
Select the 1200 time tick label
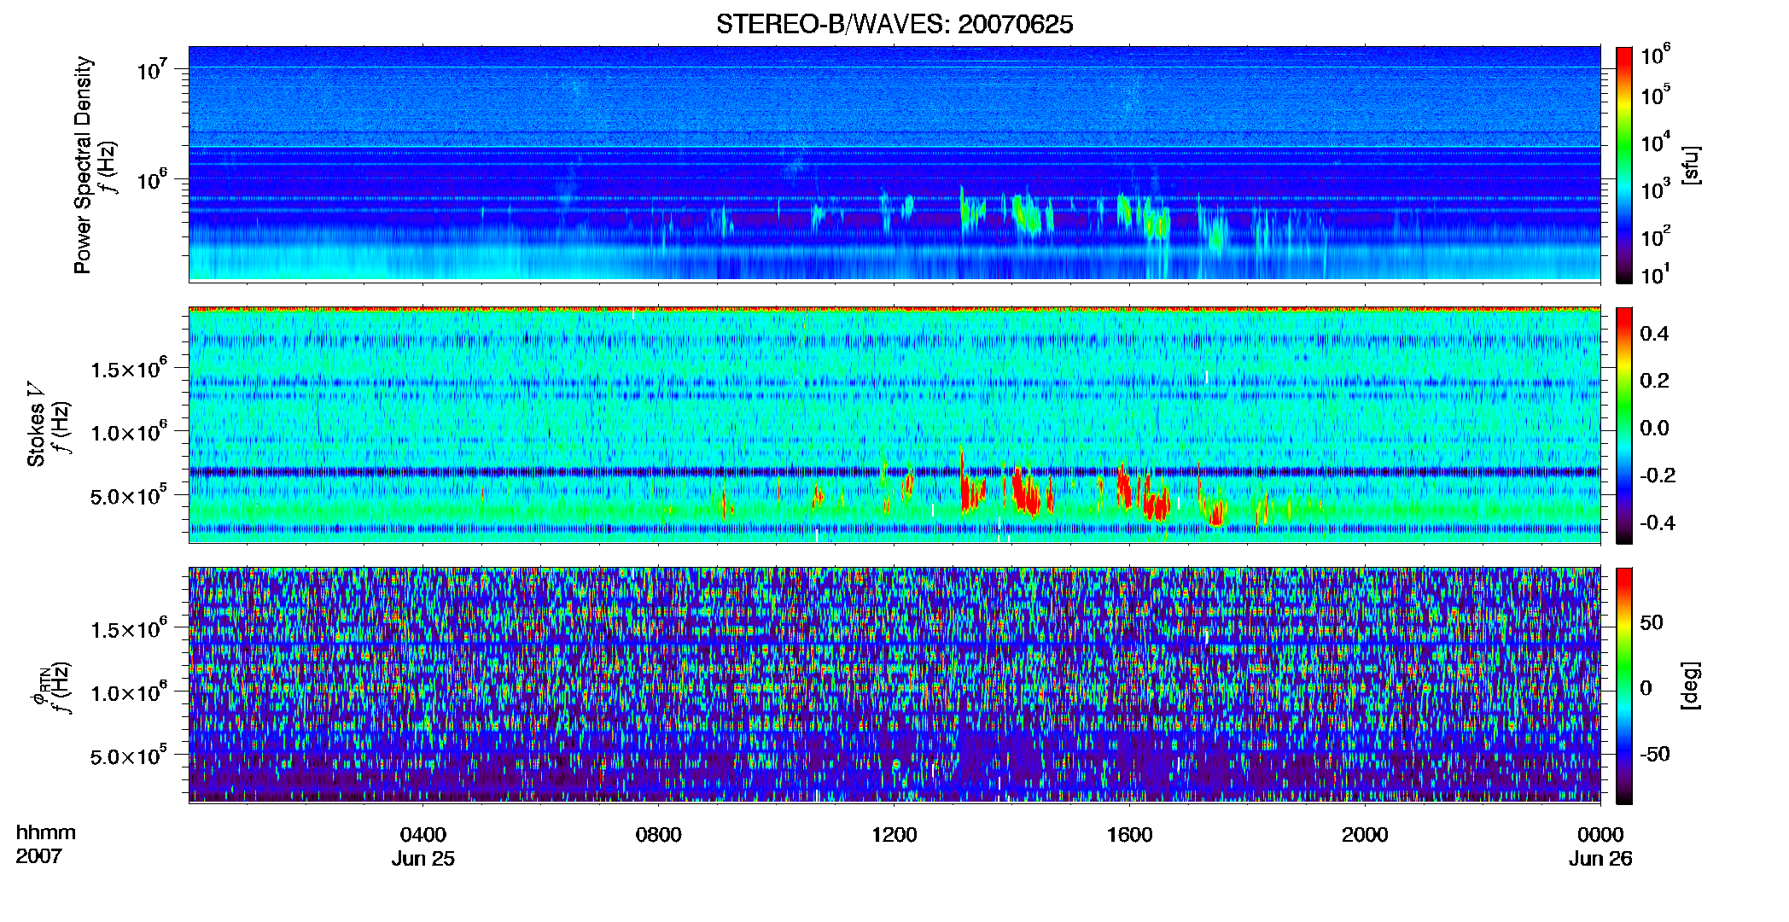click(x=894, y=835)
